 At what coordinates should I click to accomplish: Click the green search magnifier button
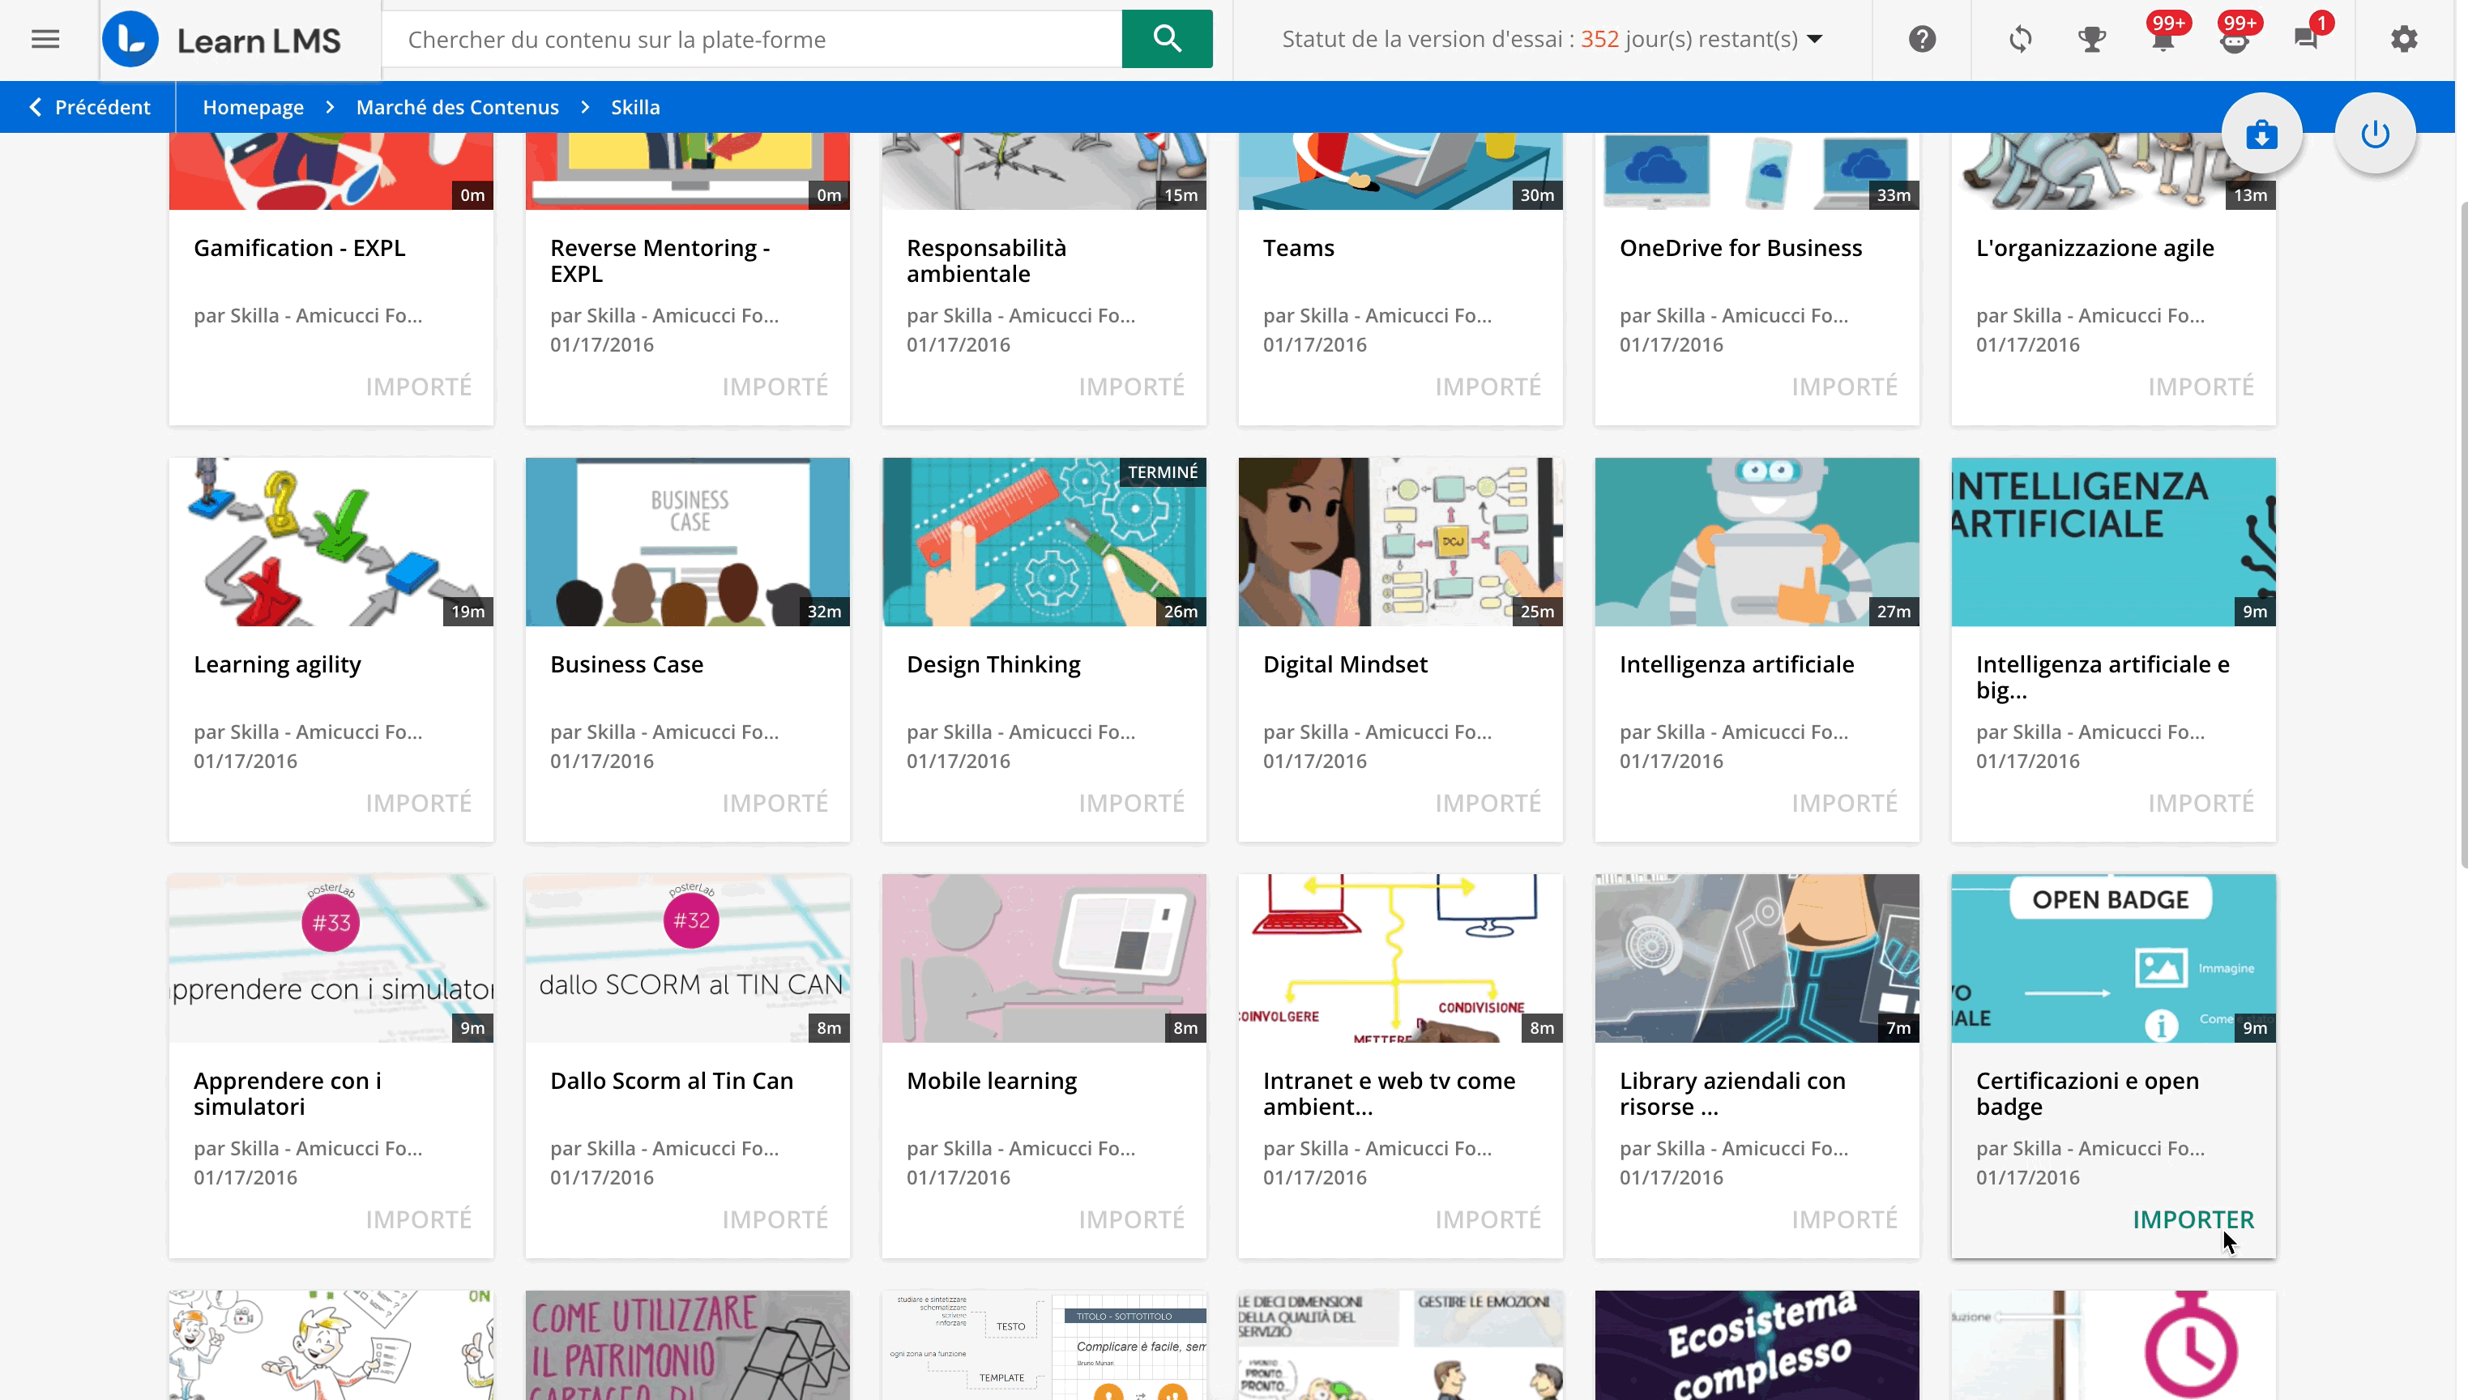click(x=1166, y=40)
